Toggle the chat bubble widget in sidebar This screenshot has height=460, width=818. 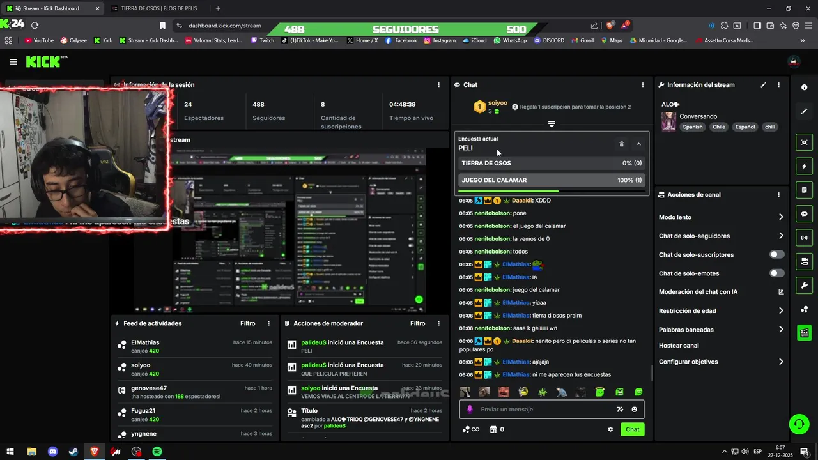[804, 214]
